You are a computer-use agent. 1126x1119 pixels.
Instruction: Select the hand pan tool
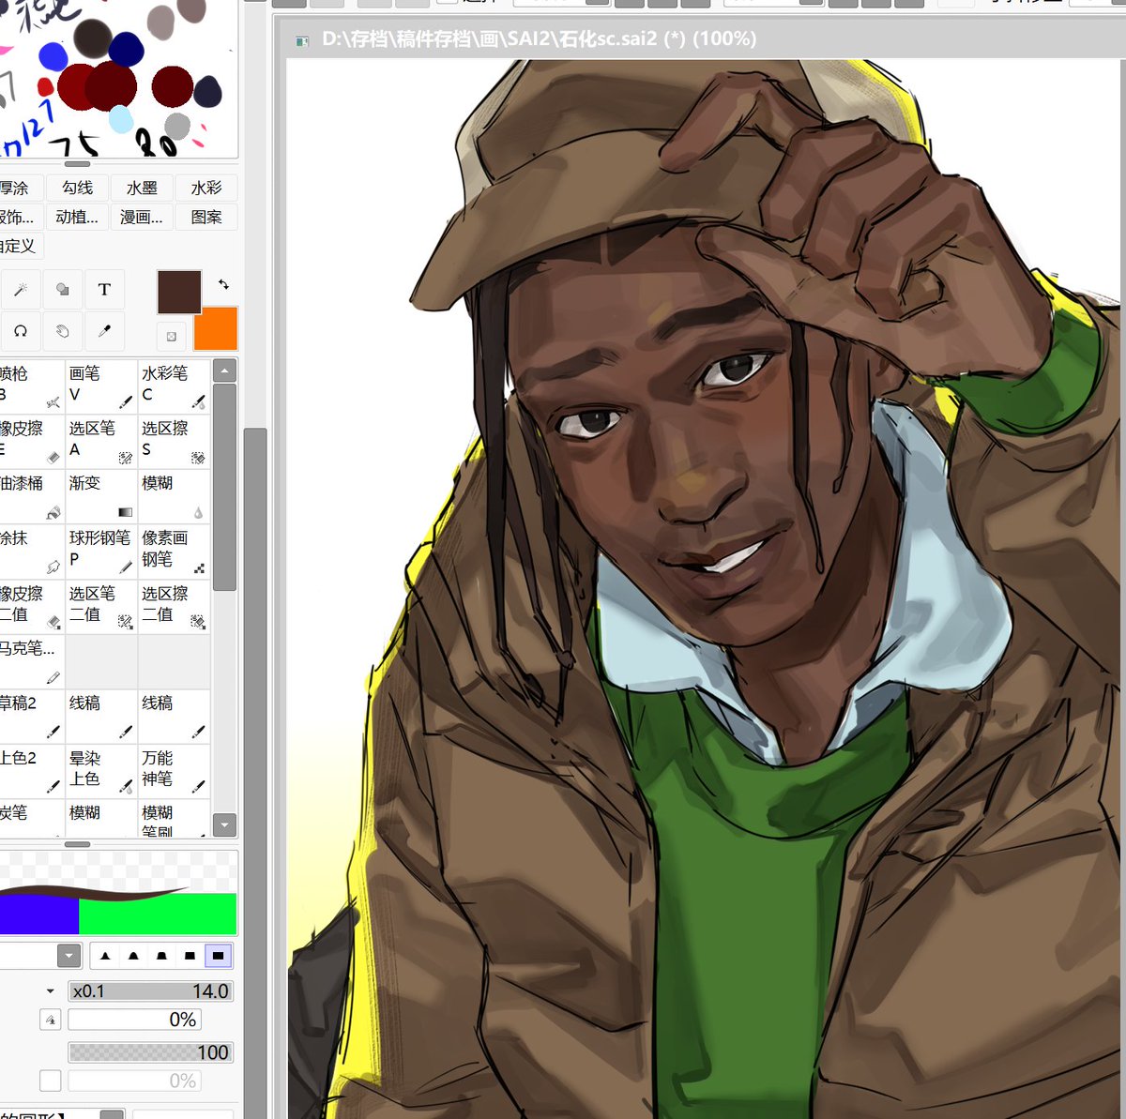pos(62,331)
